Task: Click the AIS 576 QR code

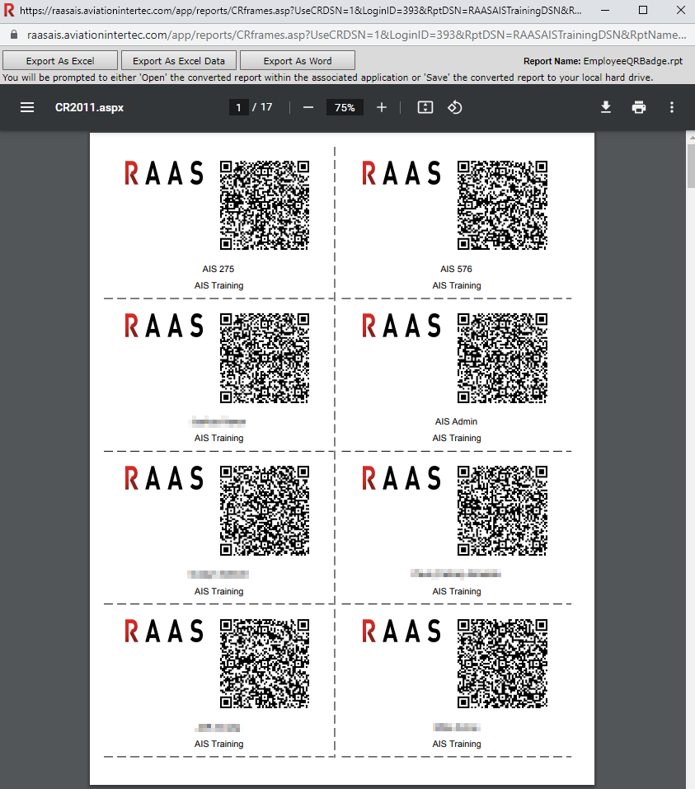Action: [x=502, y=205]
